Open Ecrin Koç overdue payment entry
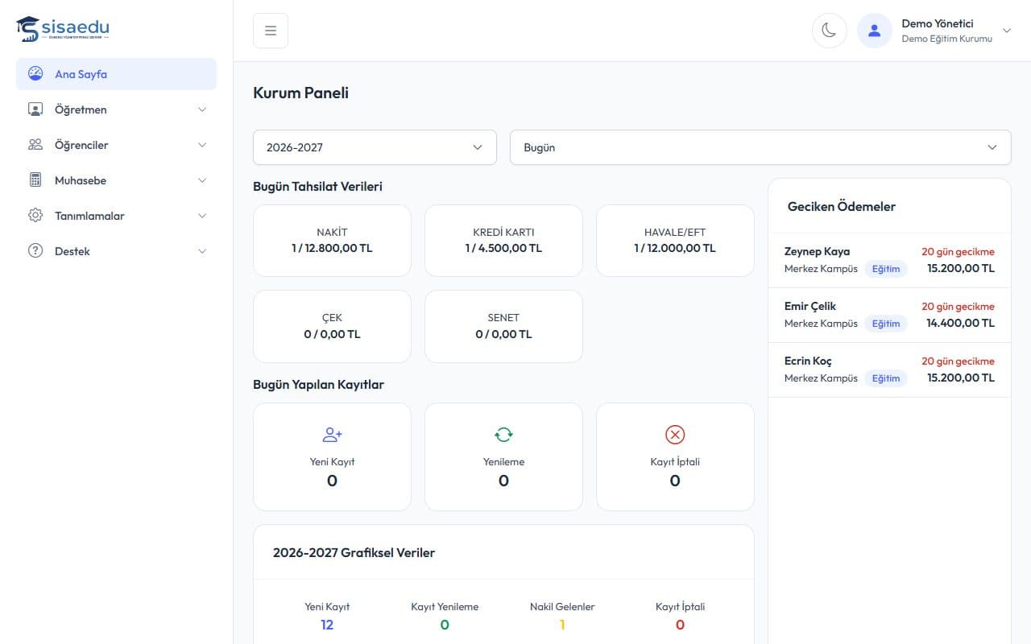The height and width of the screenshot is (644, 1031). 889,369
